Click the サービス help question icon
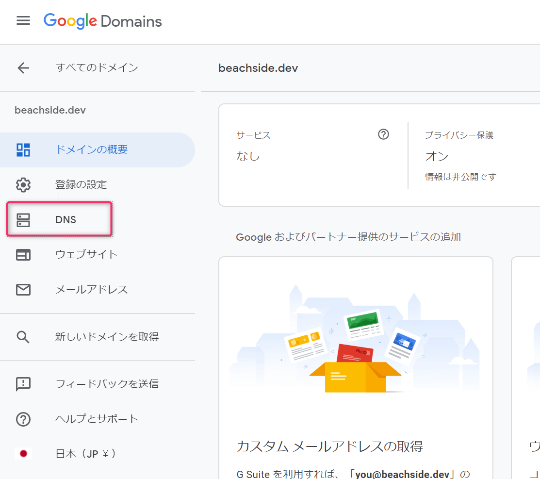 click(x=383, y=134)
